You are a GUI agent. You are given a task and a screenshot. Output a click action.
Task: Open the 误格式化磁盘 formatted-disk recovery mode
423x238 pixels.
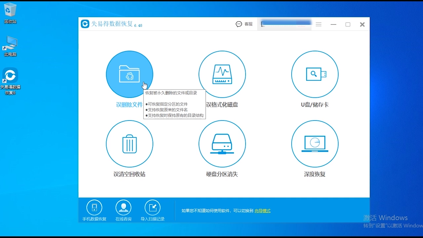(x=222, y=74)
